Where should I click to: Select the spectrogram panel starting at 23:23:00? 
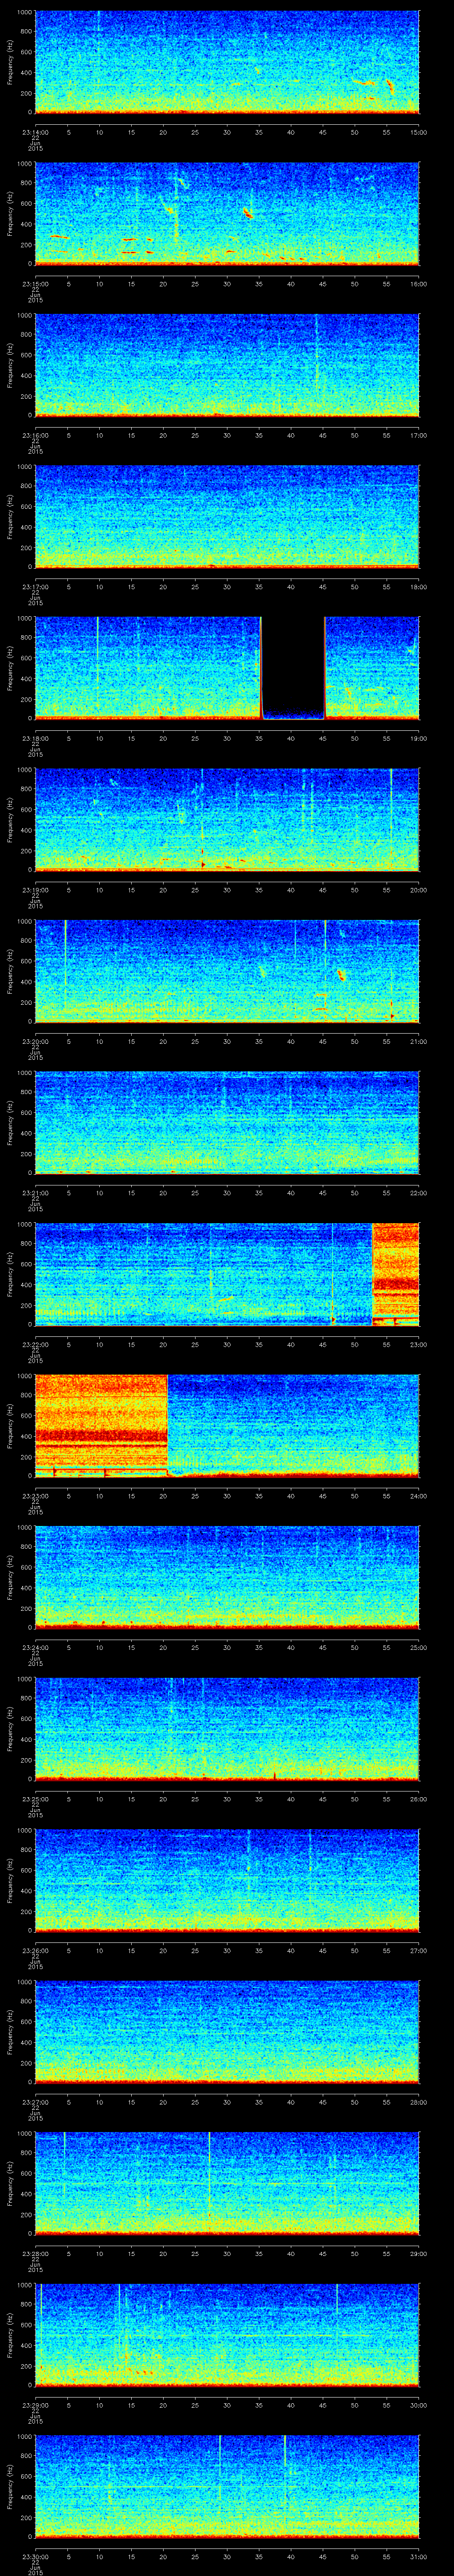click(x=227, y=1425)
